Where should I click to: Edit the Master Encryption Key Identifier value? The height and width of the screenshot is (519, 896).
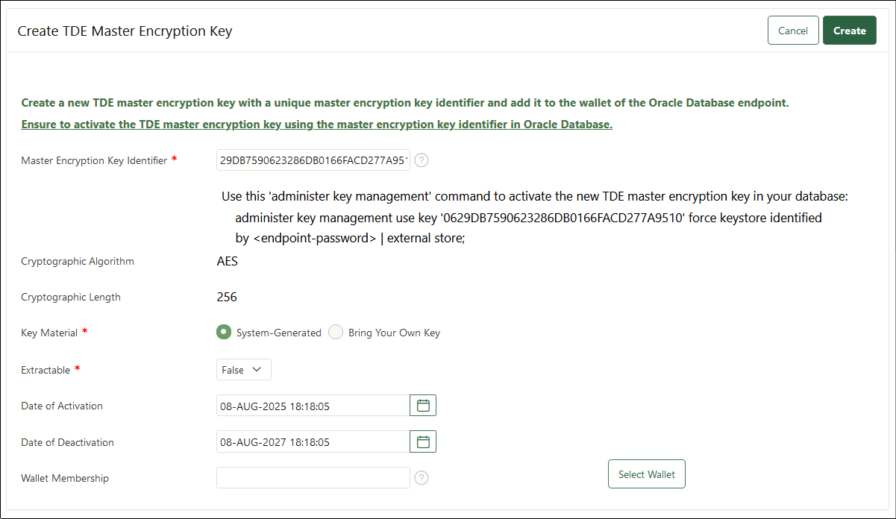point(313,160)
